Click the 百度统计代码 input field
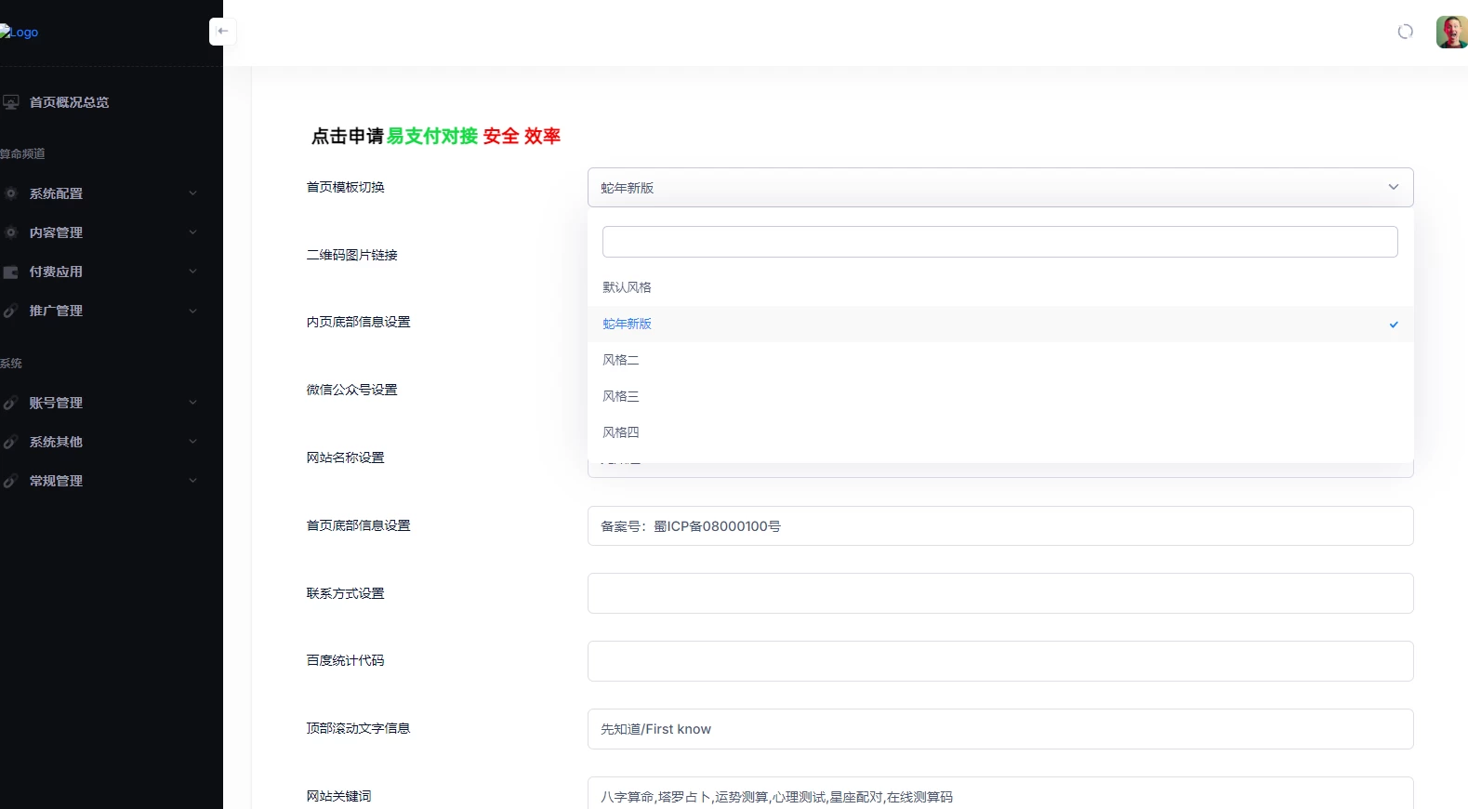 [x=999, y=661]
